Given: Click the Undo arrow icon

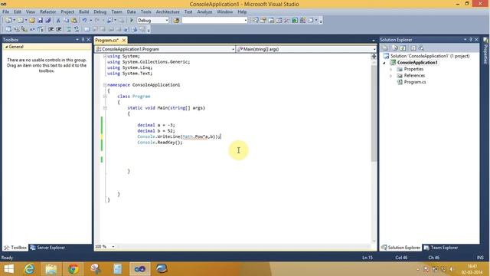Looking at the screenshot, I should [84, 21].
